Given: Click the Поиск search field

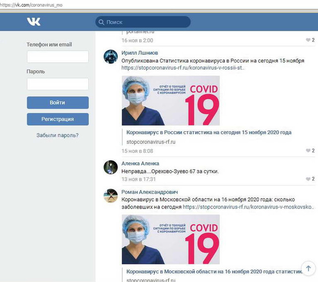Looking at the screenshot, I should 143,22.
